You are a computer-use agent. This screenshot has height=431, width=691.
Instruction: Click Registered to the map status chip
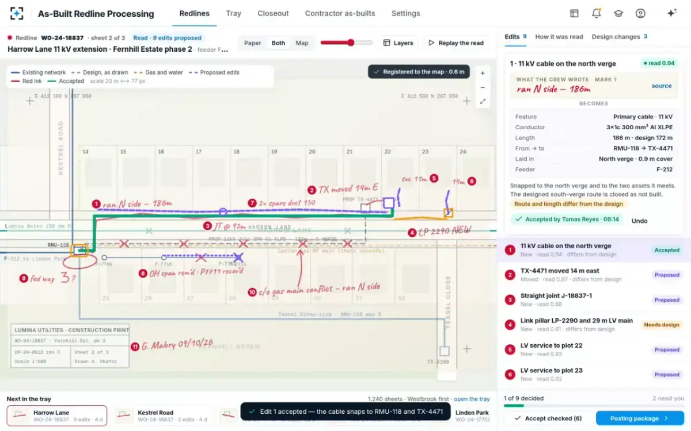[419, 72]
